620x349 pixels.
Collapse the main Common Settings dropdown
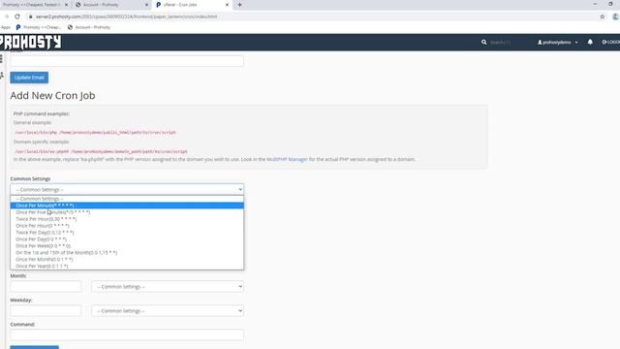(x=127, y=190)
